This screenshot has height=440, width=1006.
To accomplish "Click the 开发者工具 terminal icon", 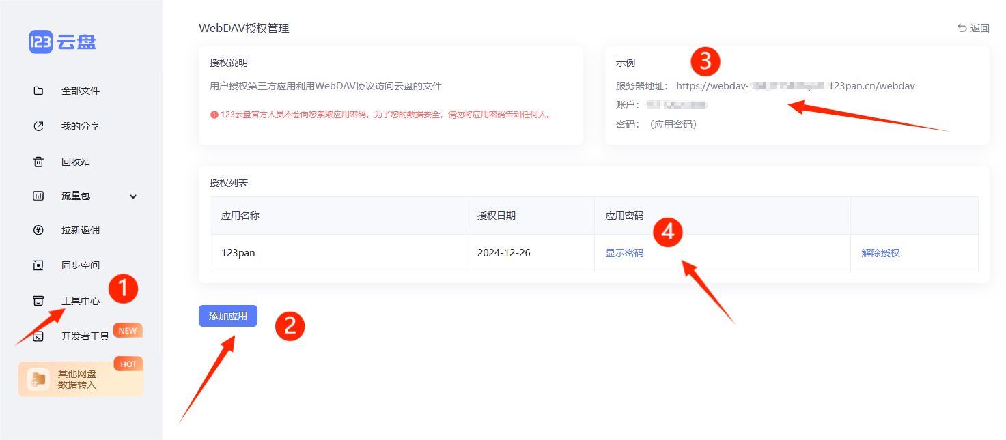I will [x=38, y=336].
